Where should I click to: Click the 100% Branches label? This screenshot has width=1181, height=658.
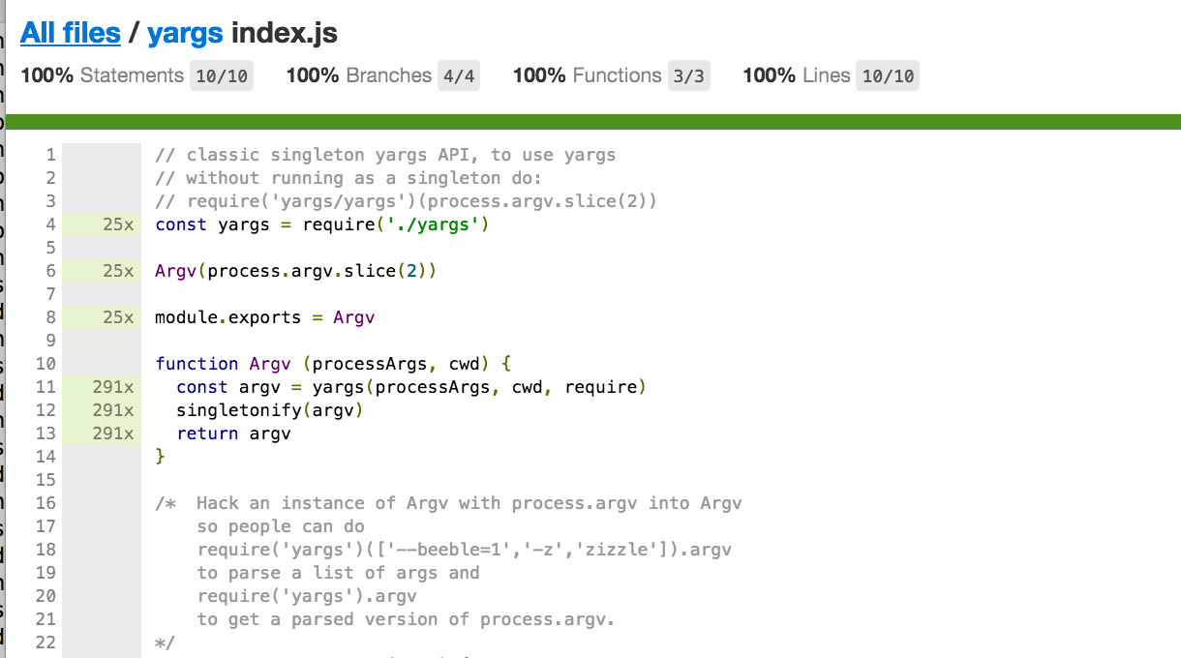pyautogui.click(x=358, y=75)
